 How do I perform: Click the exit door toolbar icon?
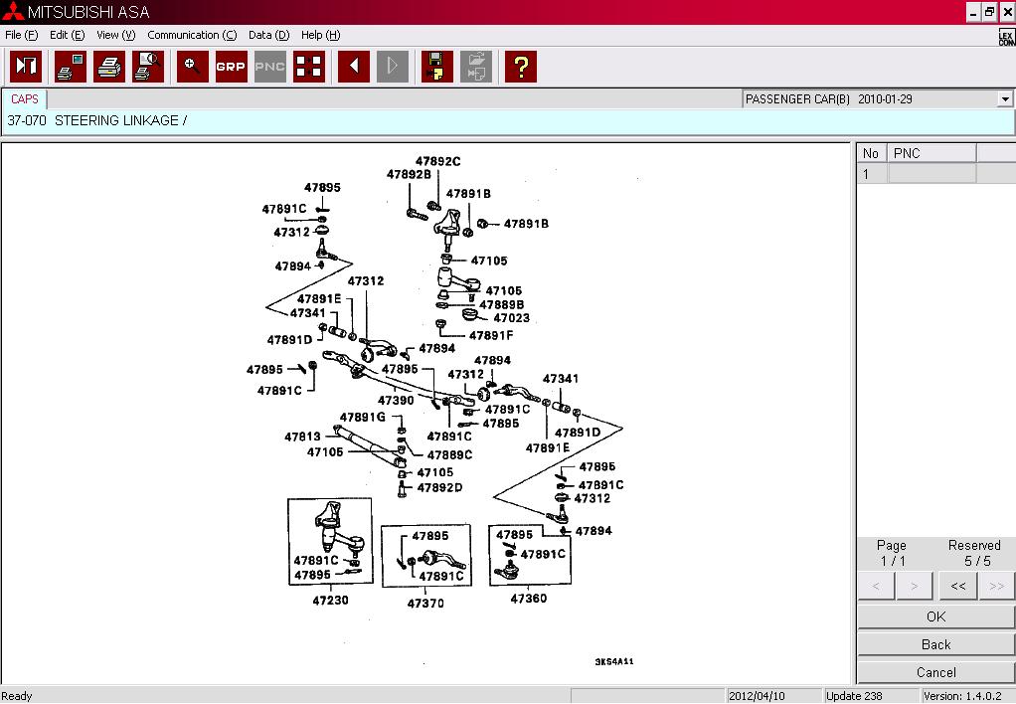[26, 67]
